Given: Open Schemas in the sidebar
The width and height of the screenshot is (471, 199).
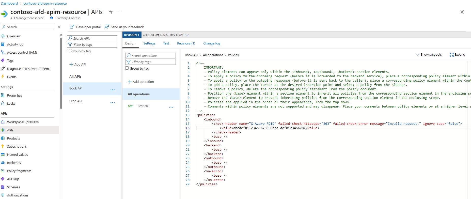Looking at the screenshot, I should [13, 187].
